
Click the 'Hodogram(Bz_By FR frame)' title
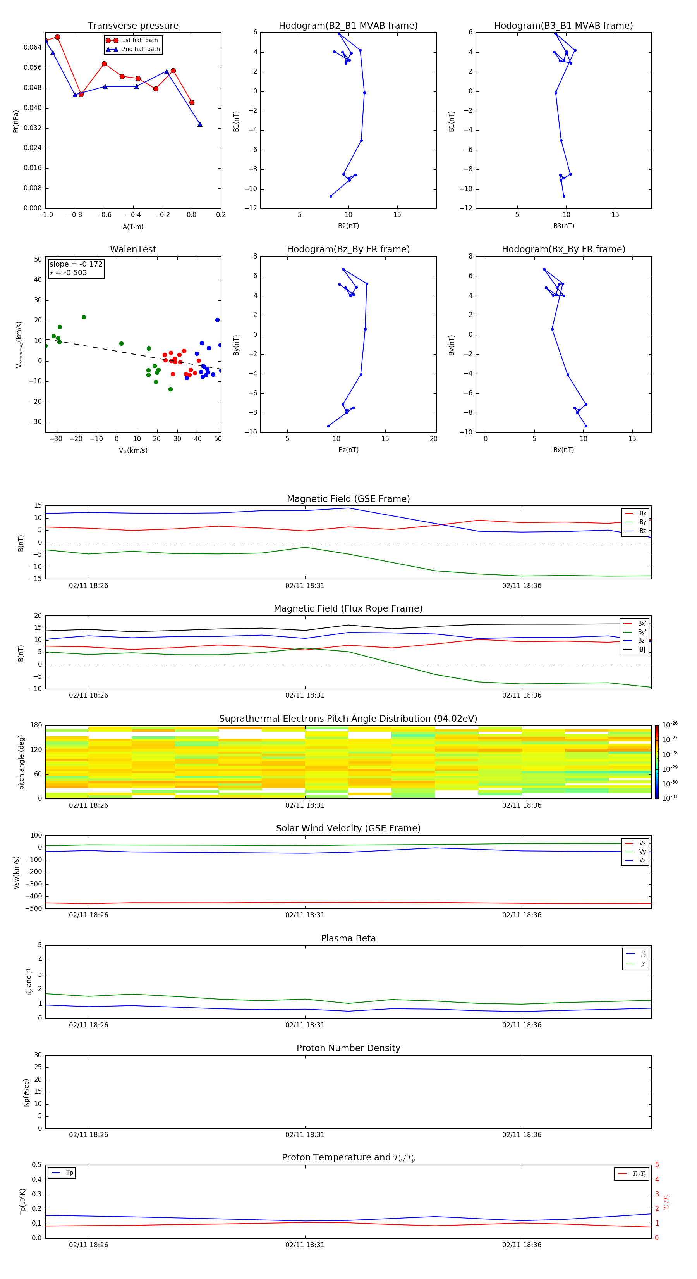point(348,249)
